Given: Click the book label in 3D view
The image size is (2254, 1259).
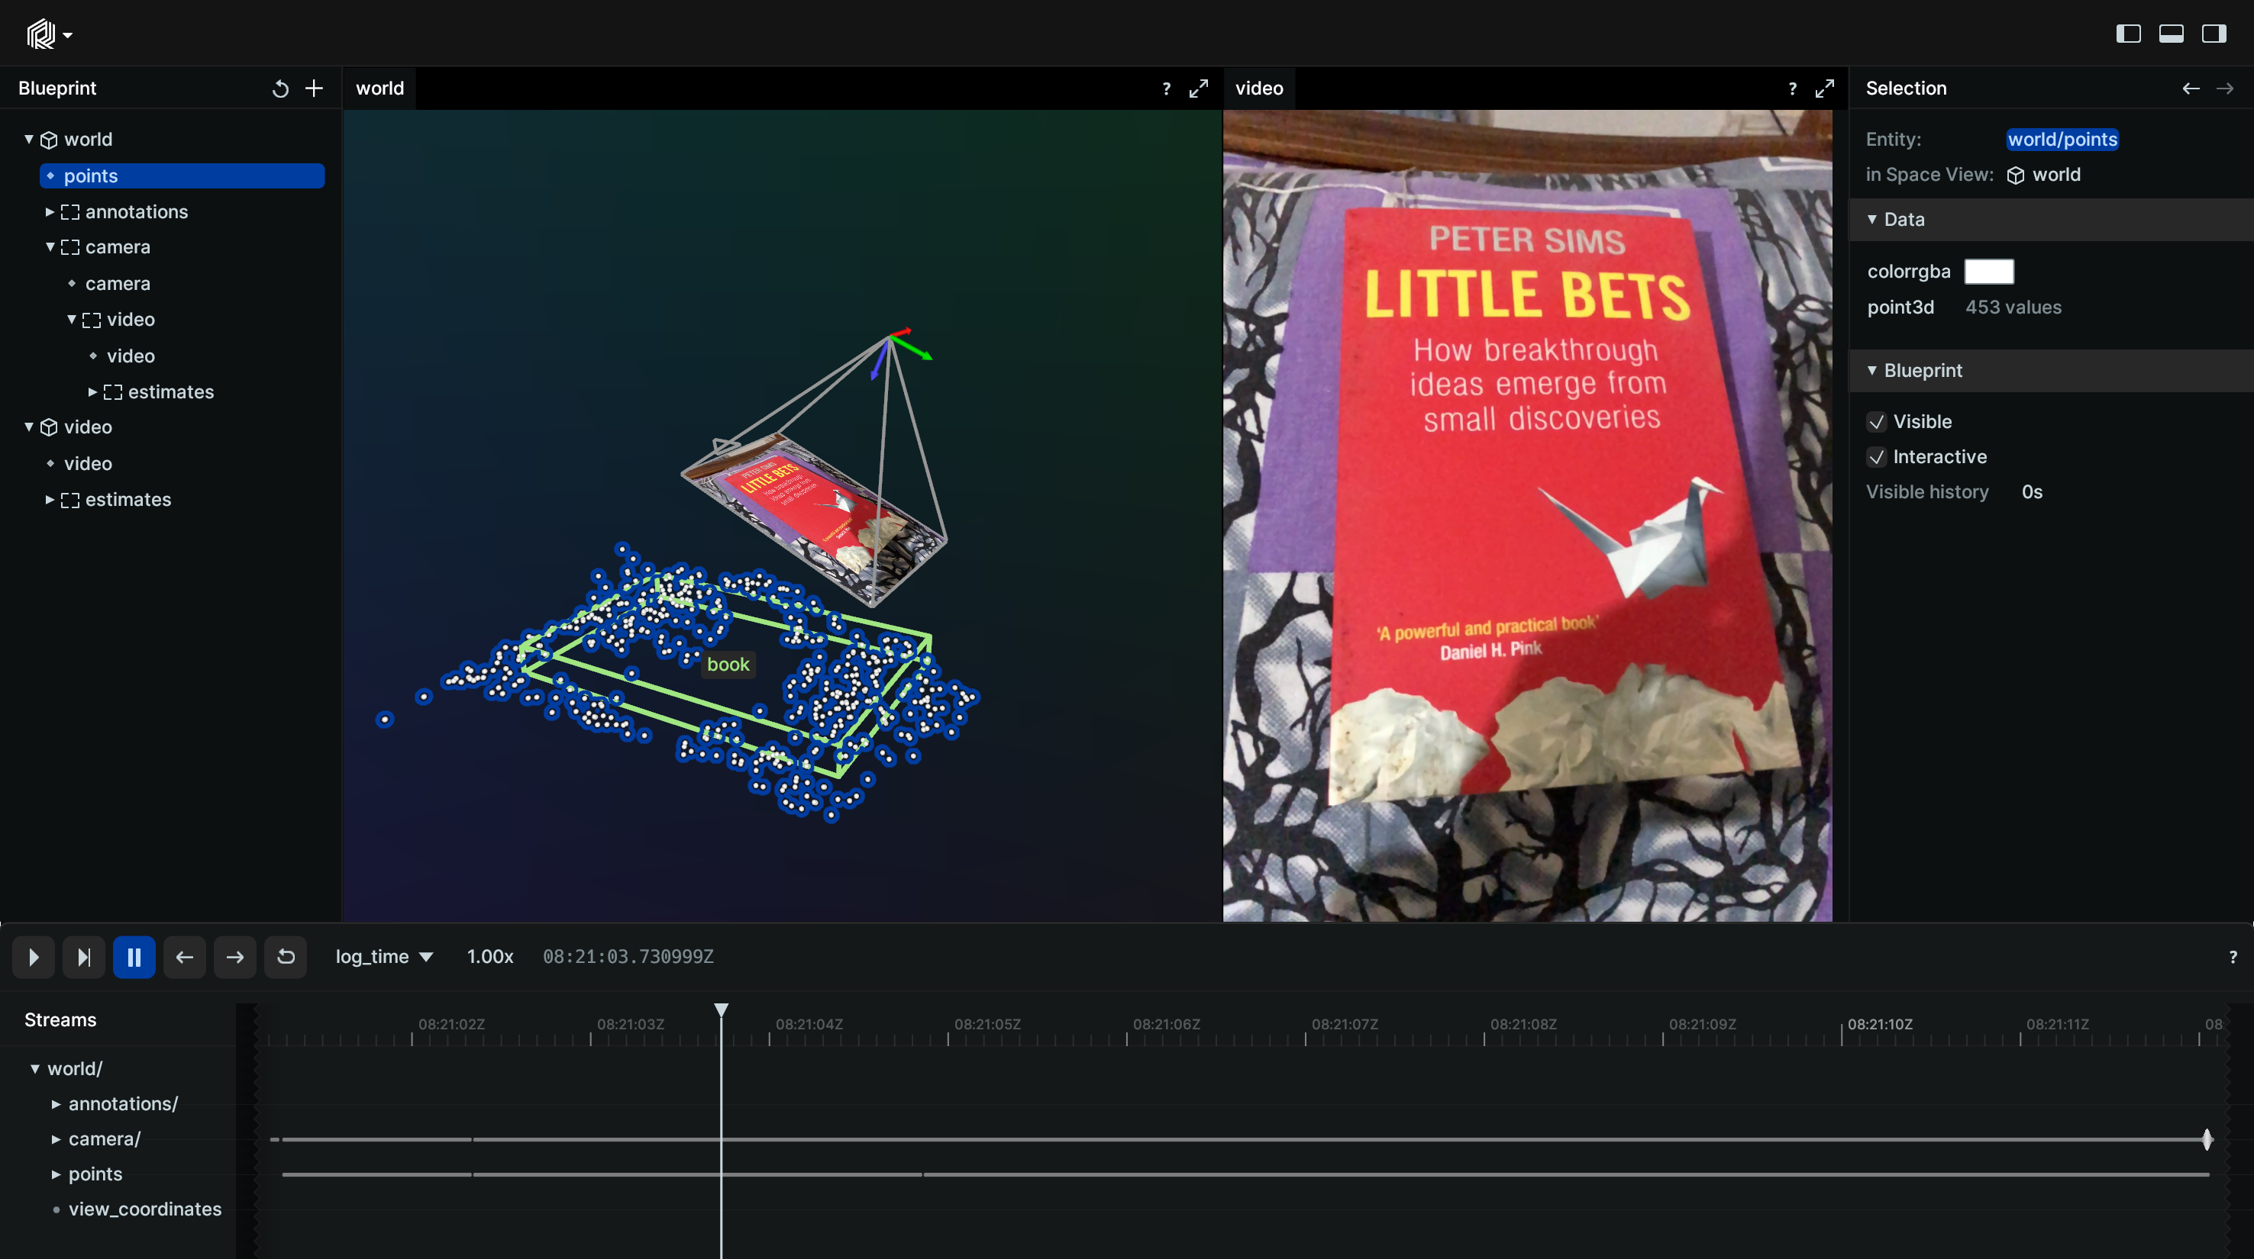Looking at the screenshot, I should 728,665.
